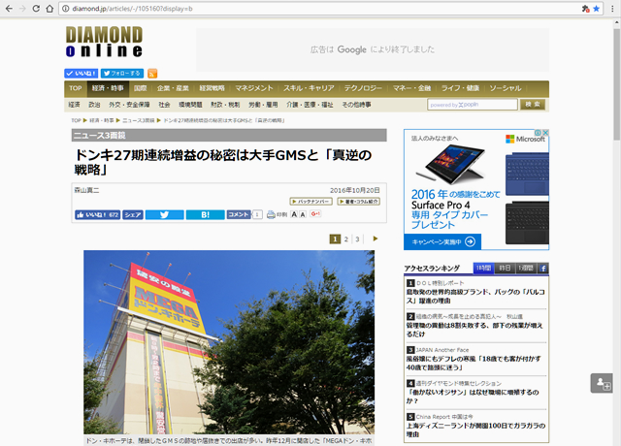Click the add-person floating icon at right edge

click(603, 383)
